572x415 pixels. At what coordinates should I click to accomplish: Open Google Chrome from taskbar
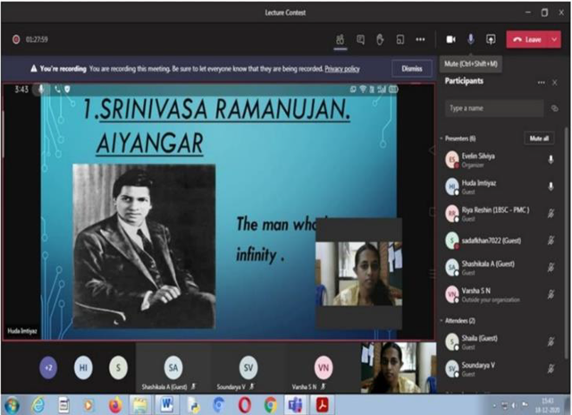(270, 405)
